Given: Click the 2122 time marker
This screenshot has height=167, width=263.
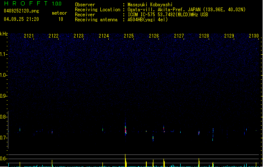Looking at the screenshot, I should tap(54, 36).
